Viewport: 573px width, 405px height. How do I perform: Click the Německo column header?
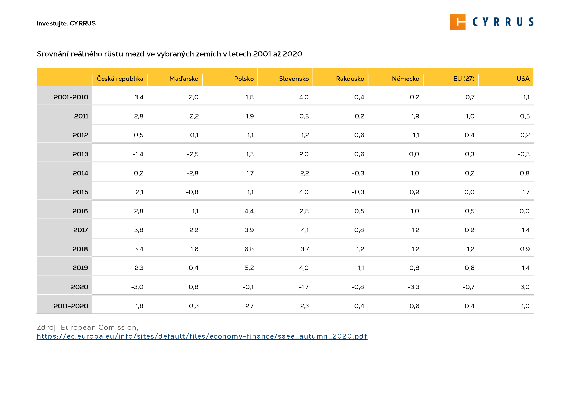coord(406,79)
